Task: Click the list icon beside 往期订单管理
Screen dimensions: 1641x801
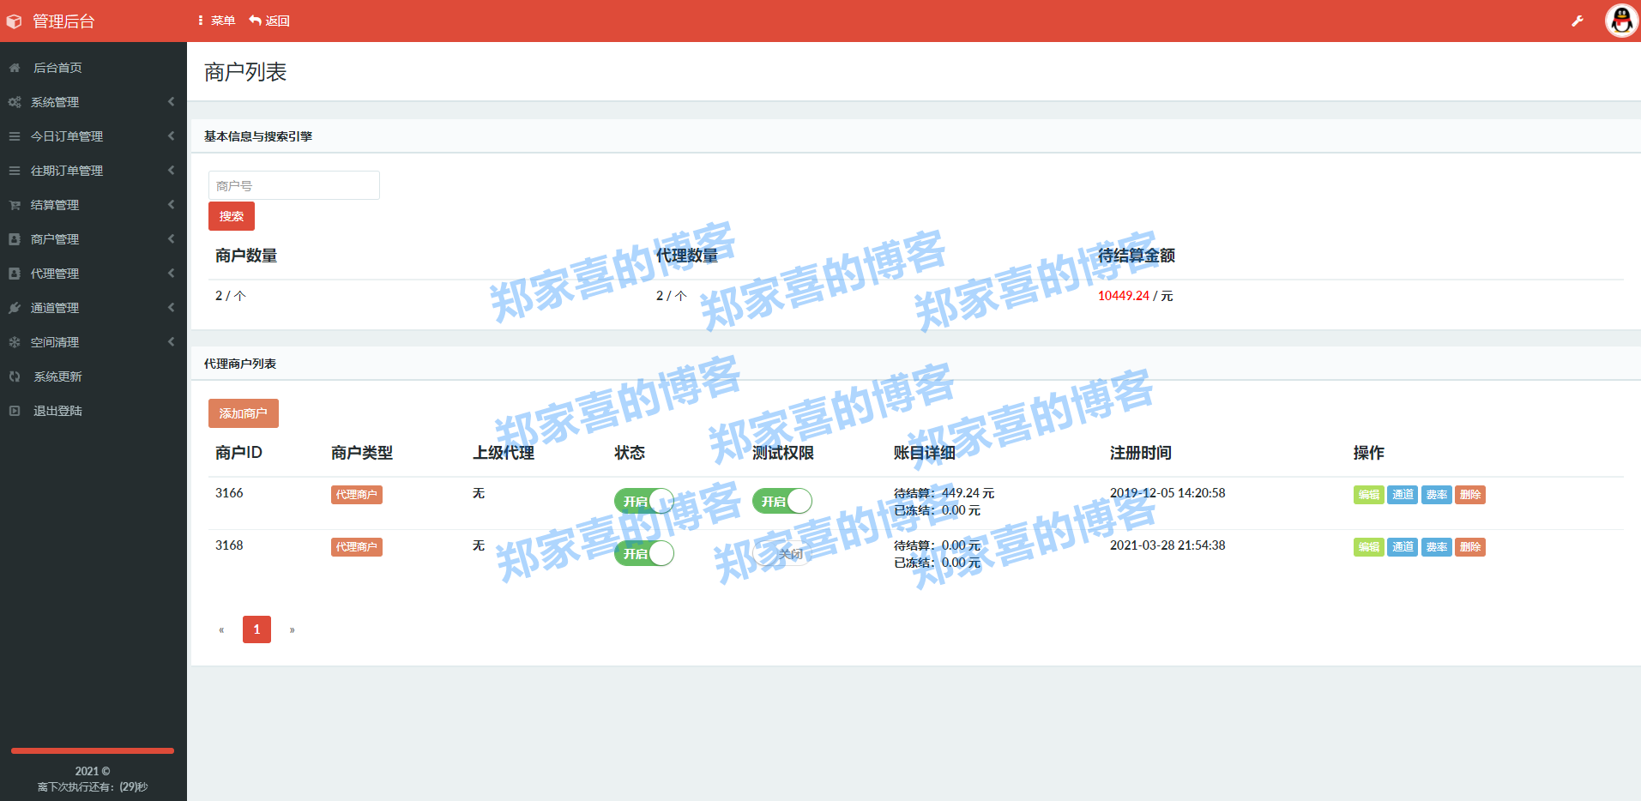Action: [x=15, y=171]
